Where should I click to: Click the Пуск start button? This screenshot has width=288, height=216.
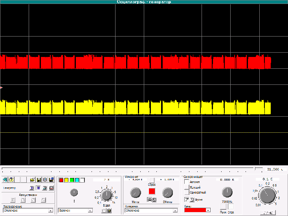[x=223, y=207]
